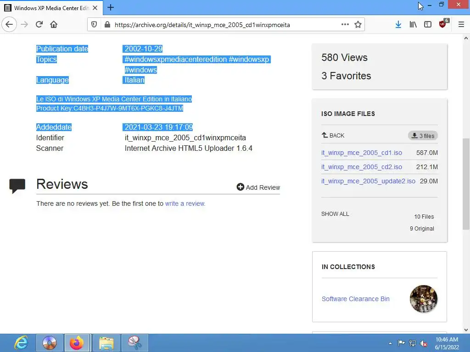This screenshot has height=352, width=470.
Task: Open a new browser tab
Action: (x=111, y=7)
